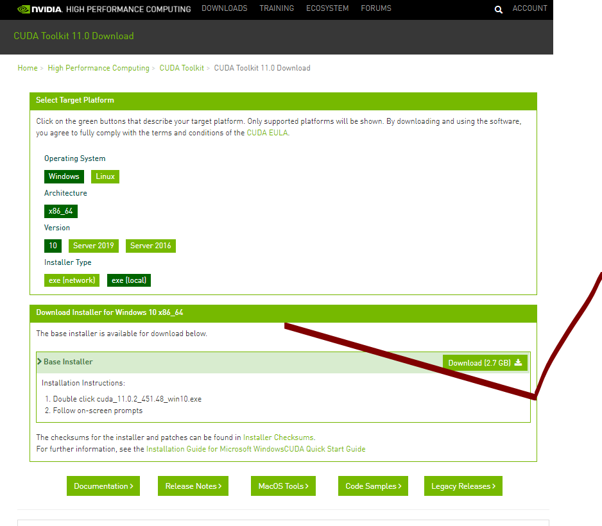Click the 'Operating System' label
This screenshot has width=602, height=526.
pos(75,158)
